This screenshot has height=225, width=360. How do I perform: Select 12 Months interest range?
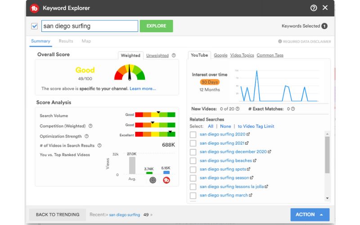click(209, 90)
